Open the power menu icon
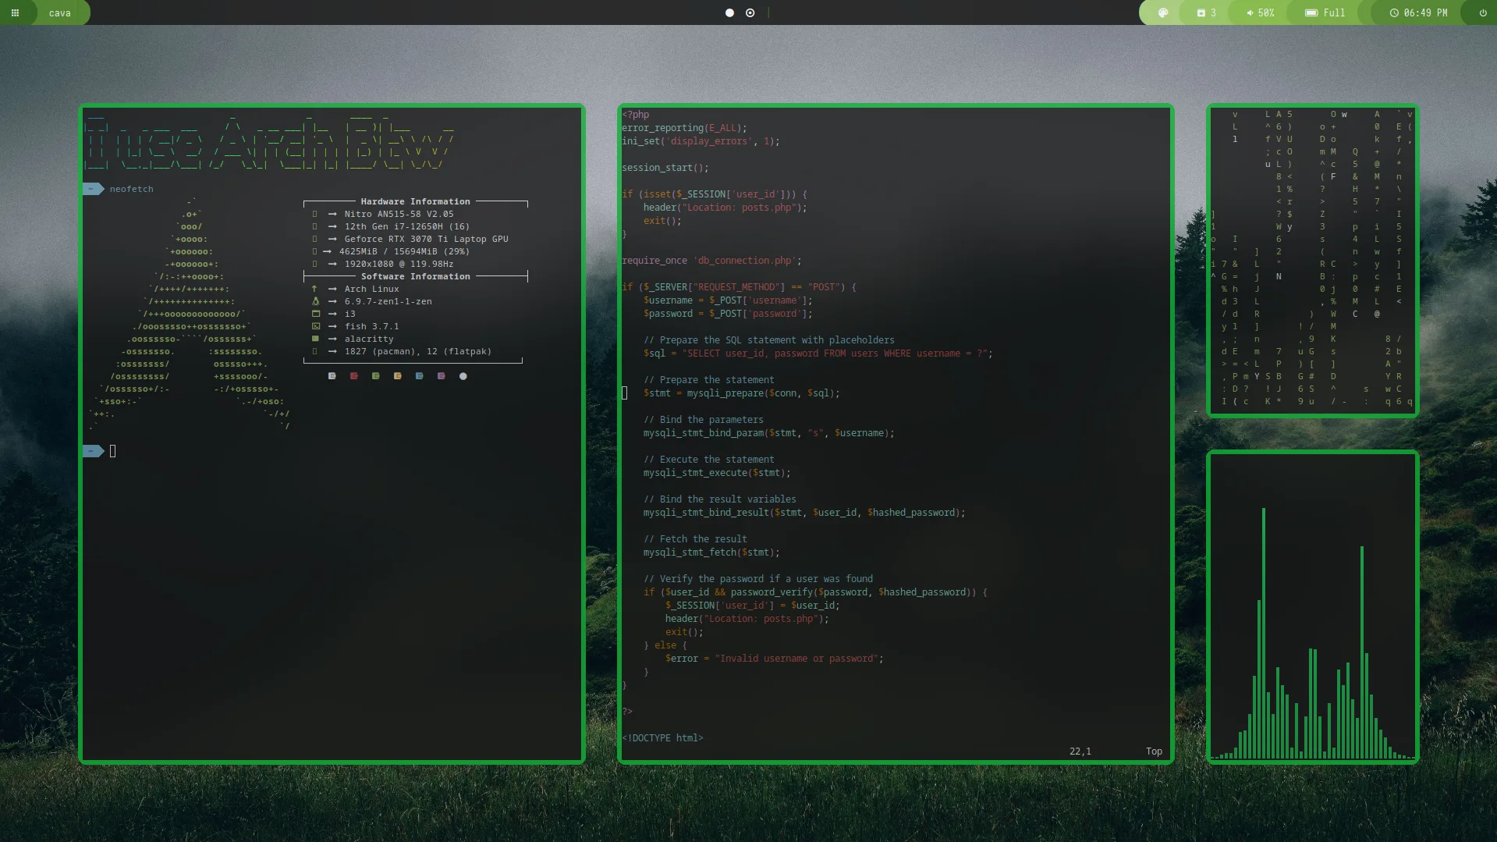 click(x=1483, y=12)
